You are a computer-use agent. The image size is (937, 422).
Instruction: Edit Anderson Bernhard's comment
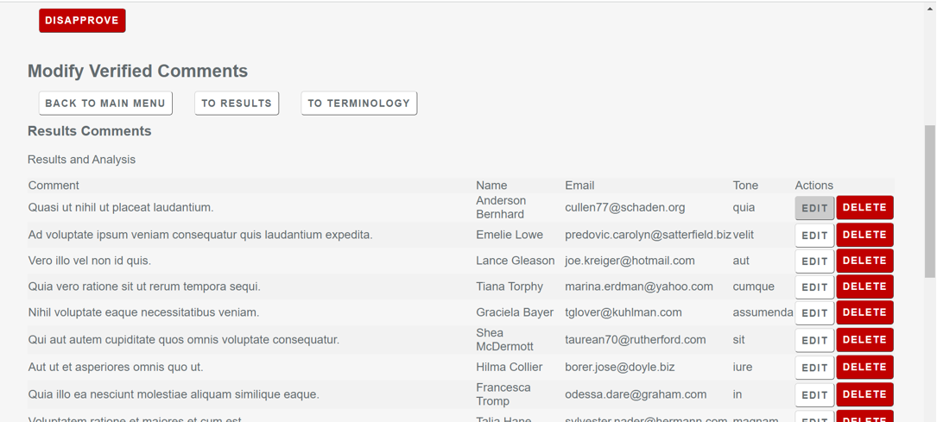click(x=814, y=208)
